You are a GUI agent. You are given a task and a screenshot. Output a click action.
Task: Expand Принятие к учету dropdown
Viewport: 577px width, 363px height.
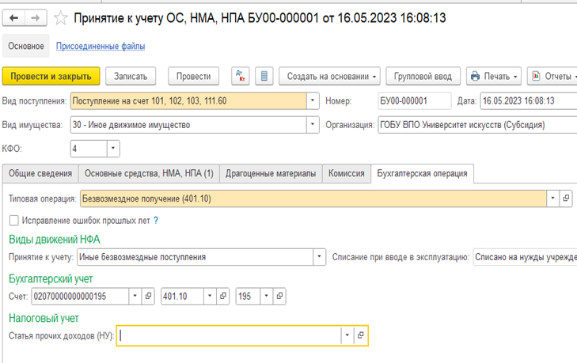click(x=319, y=257)
